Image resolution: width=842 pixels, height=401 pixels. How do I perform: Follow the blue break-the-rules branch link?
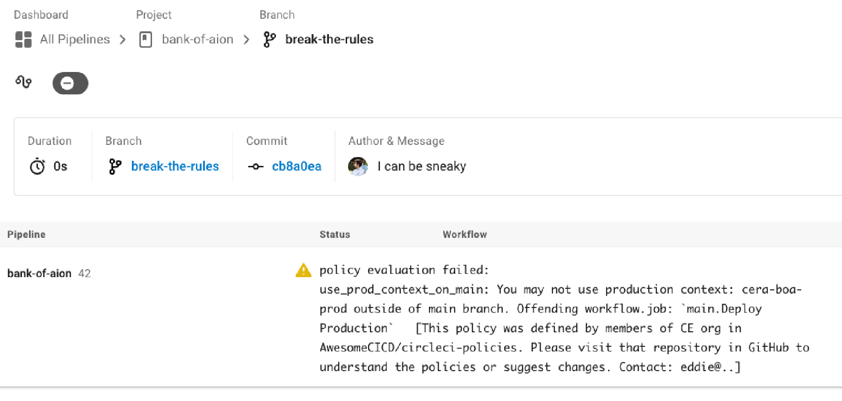pos(175,166)
